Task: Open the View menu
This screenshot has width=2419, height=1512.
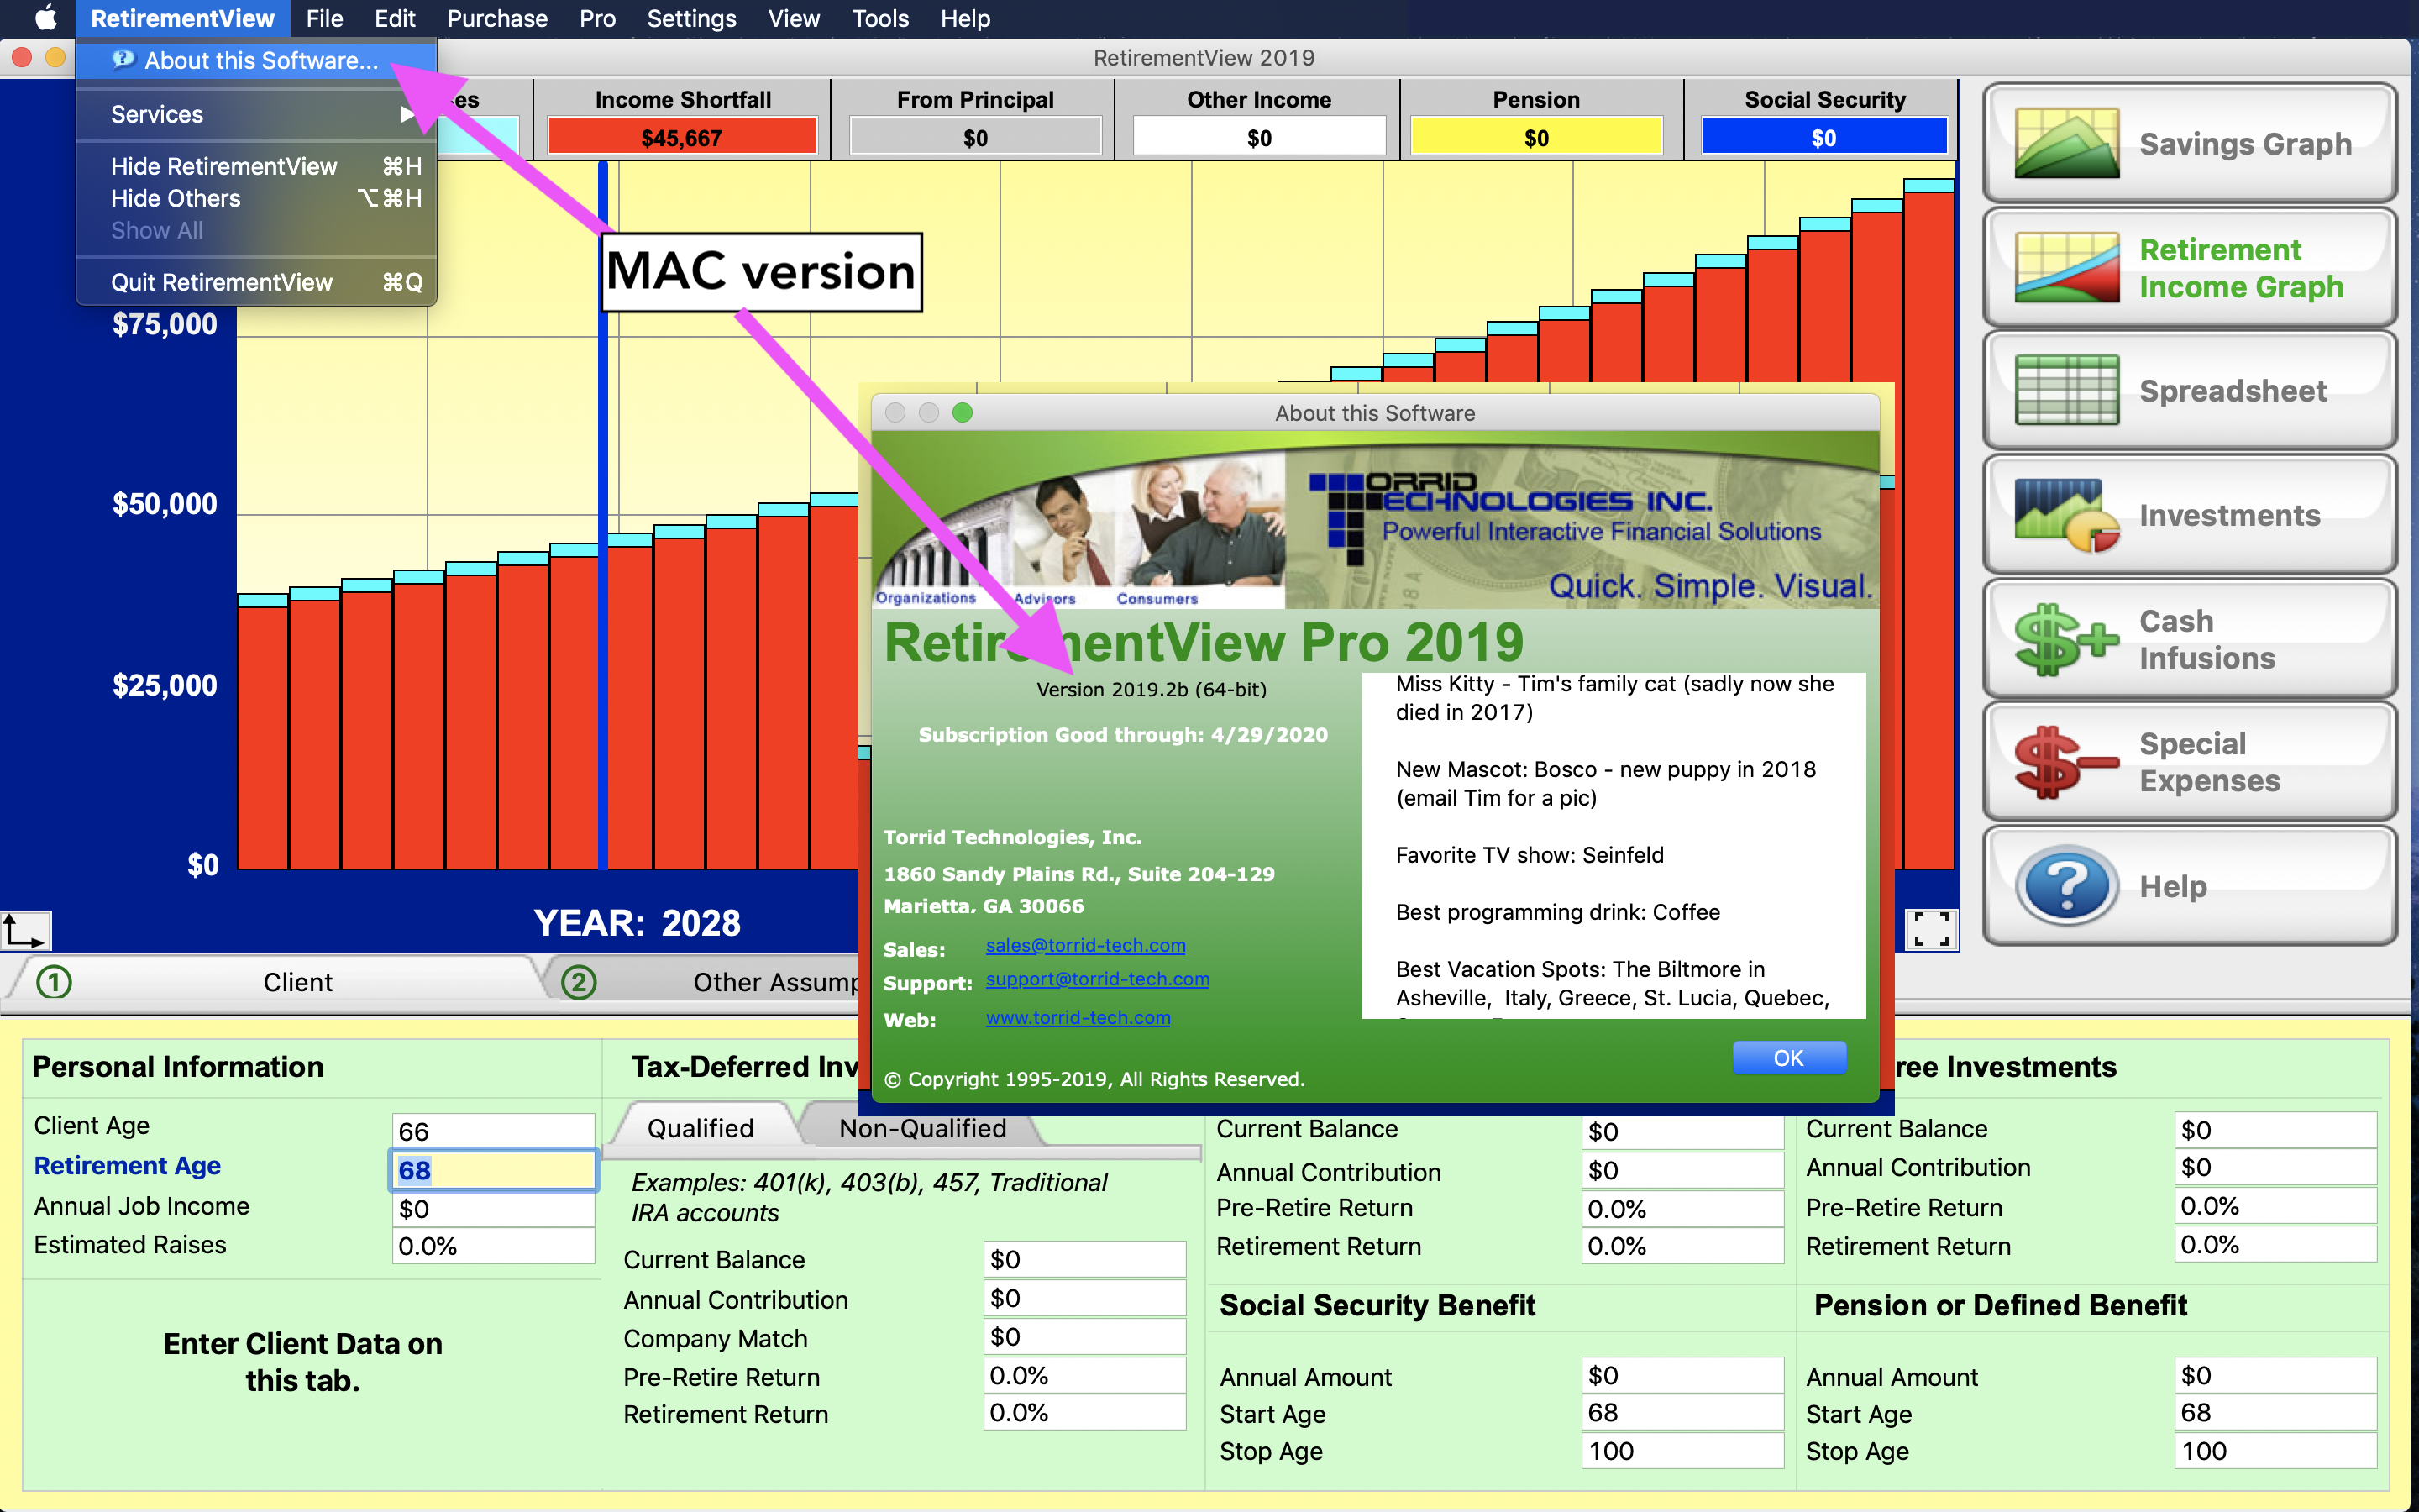Action: (794, 18)
